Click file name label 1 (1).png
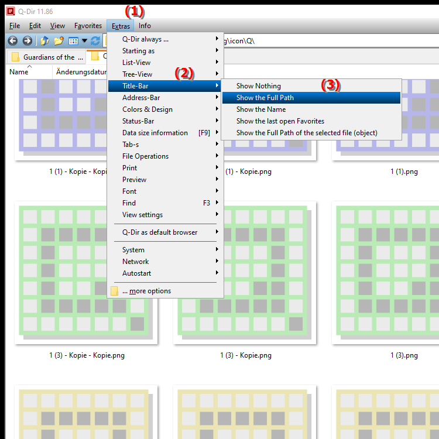The width and height of the screenshot is (439, 439). (404, 172)
